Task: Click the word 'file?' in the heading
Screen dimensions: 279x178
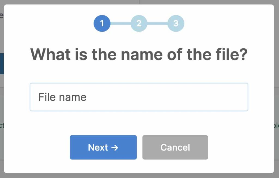Action: [x=232, y=54]
